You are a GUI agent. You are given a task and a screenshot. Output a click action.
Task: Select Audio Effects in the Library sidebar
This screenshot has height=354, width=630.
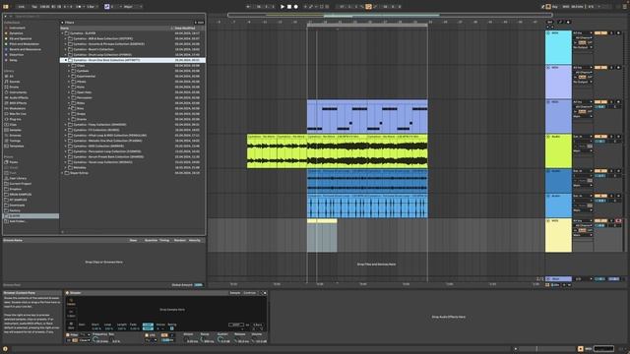(19, 97)
